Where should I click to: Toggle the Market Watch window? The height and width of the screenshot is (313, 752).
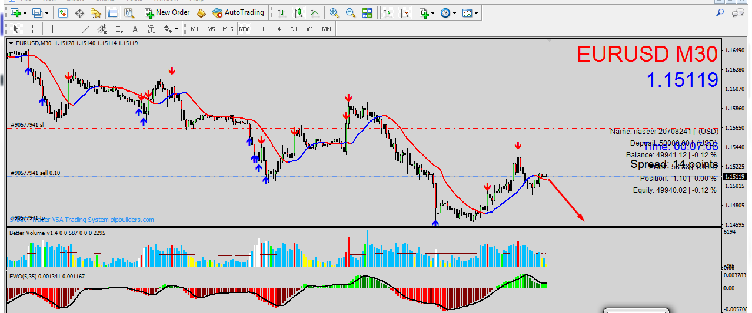pos(63,12)
